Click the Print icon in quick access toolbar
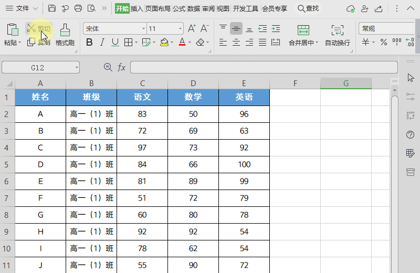The width and height of the screenshot is (420, 273). [x=78, y=8]
